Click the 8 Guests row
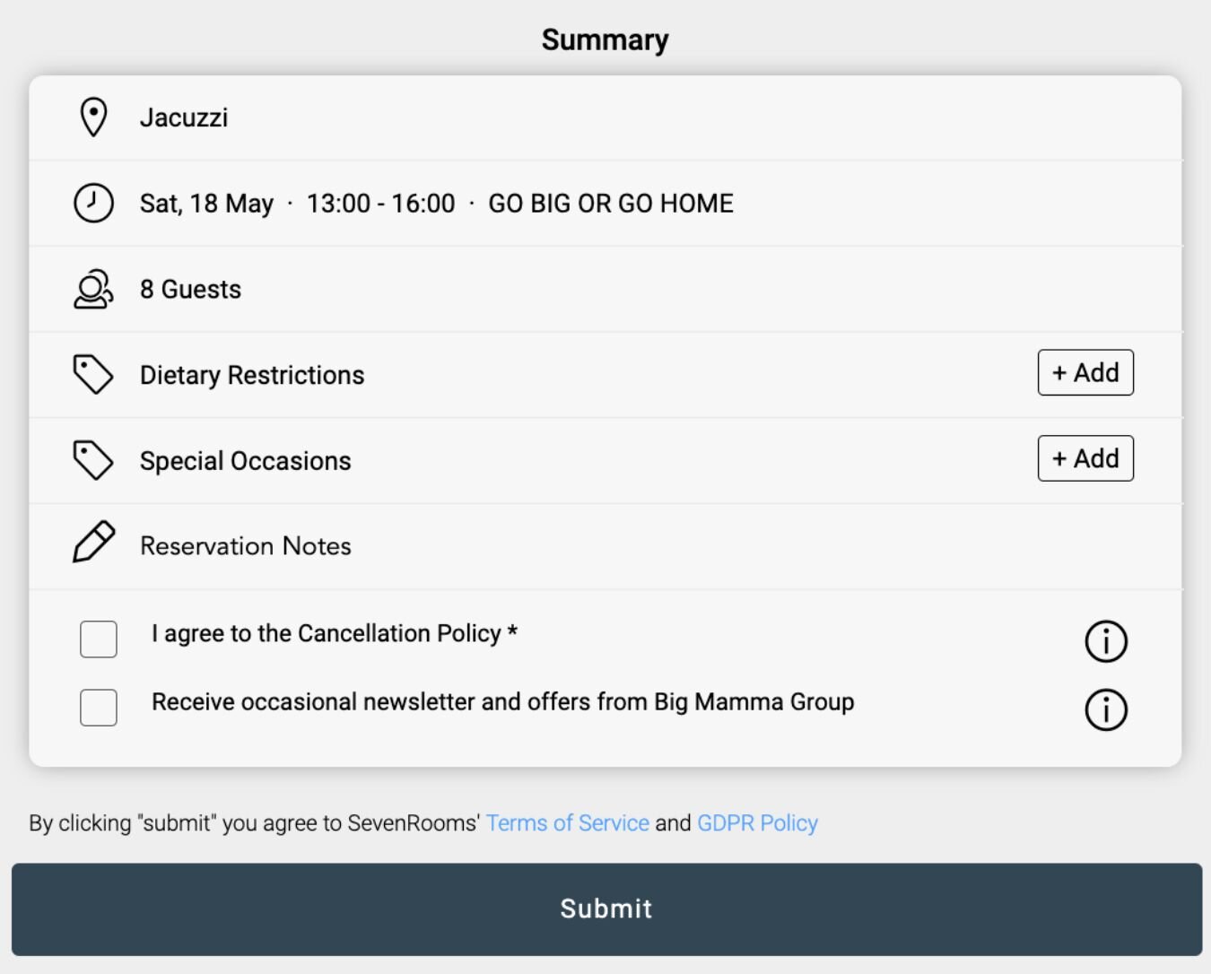The height and width of the screenshot is (974, 1211). click(x=190, y=290)
